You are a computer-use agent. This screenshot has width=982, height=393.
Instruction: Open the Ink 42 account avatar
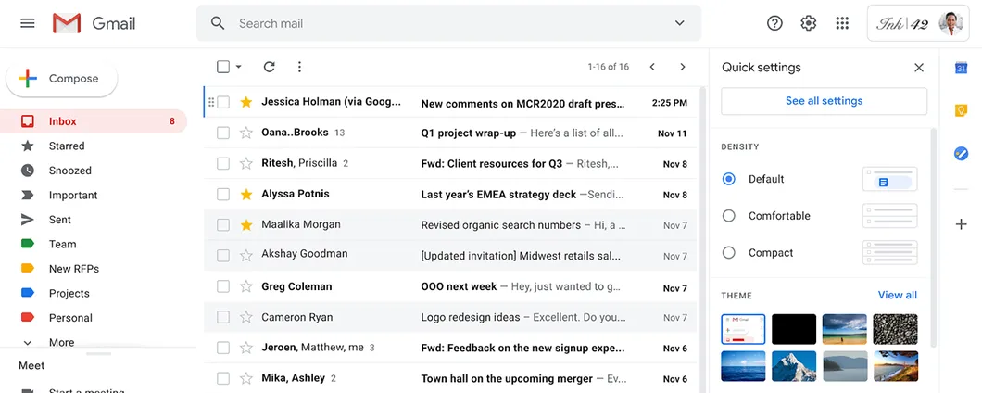click(x=951, y=24)
